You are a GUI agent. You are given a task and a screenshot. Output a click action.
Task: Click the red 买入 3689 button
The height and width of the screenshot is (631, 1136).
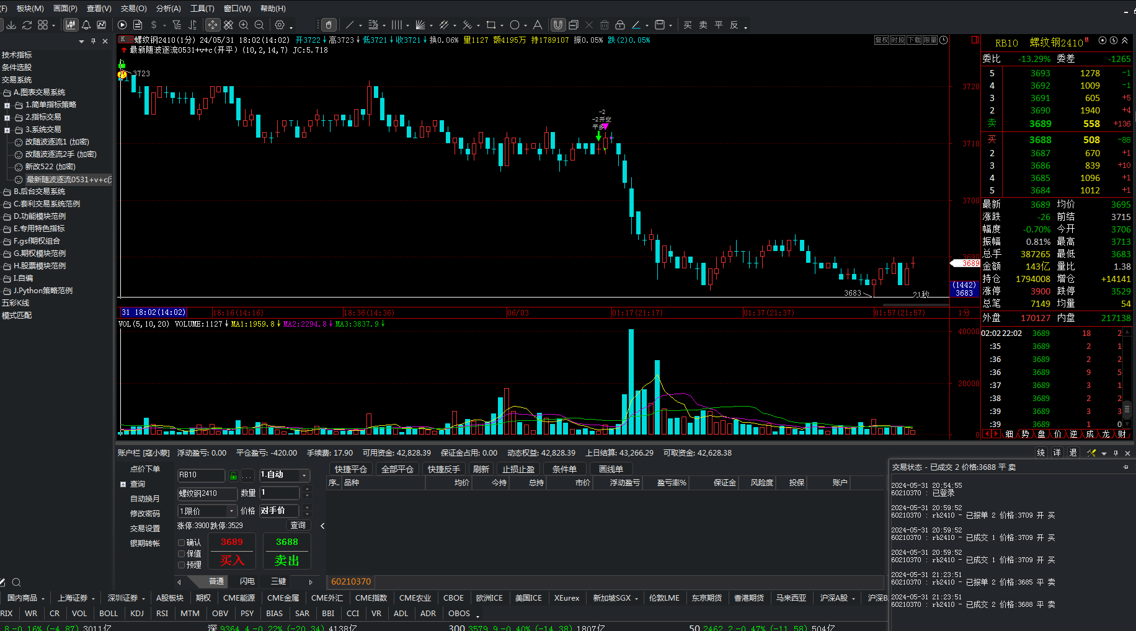click(232, 551)
